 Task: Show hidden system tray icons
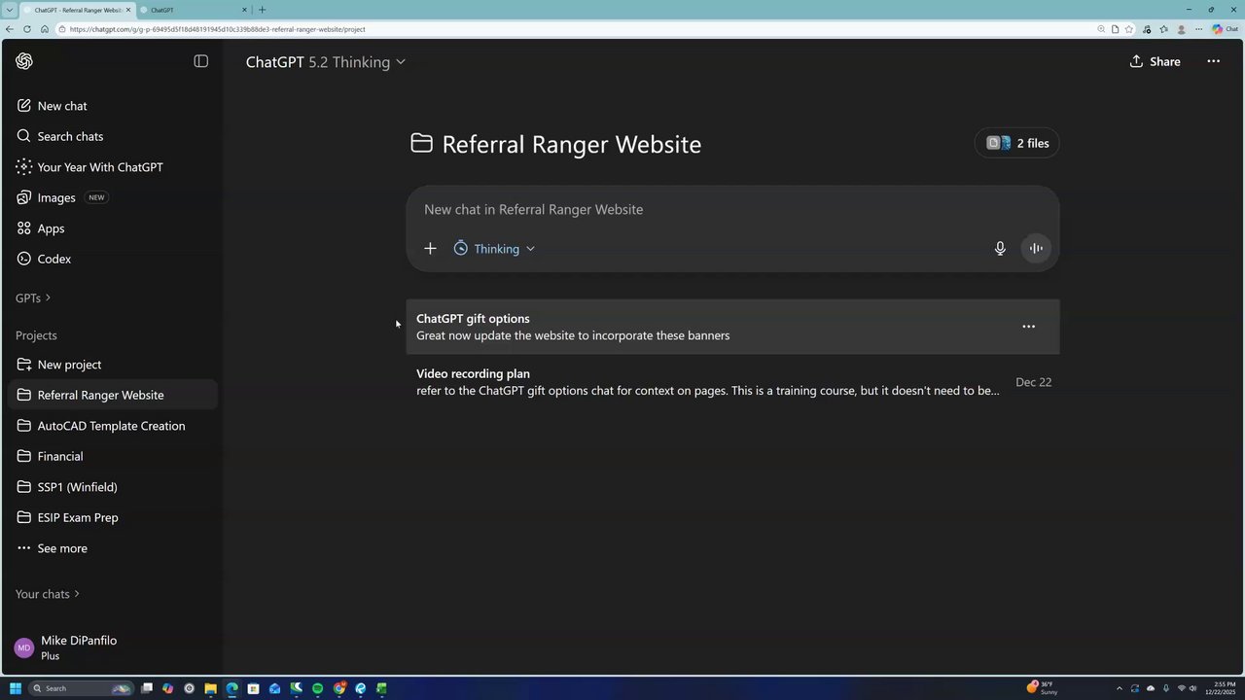tap(1119, 688)
